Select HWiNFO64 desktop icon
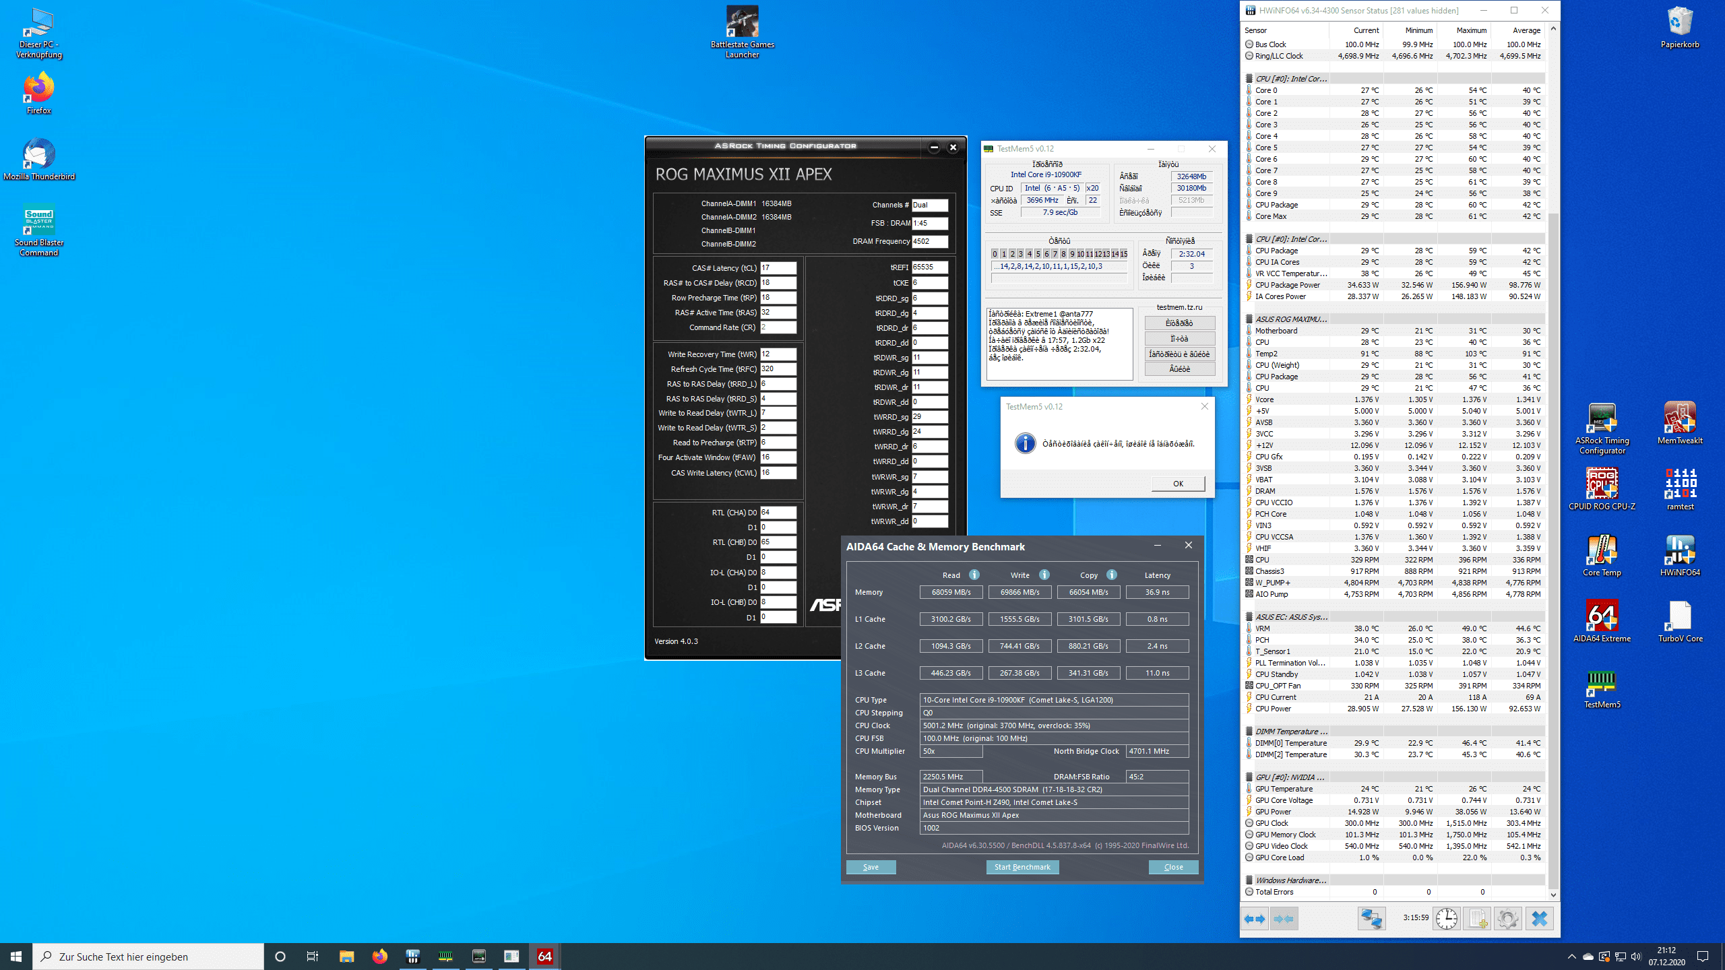Viewport: 1725px width, 970px height. [1680, 555]
